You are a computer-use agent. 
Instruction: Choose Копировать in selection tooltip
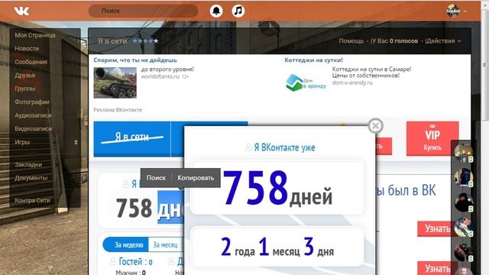196,178
